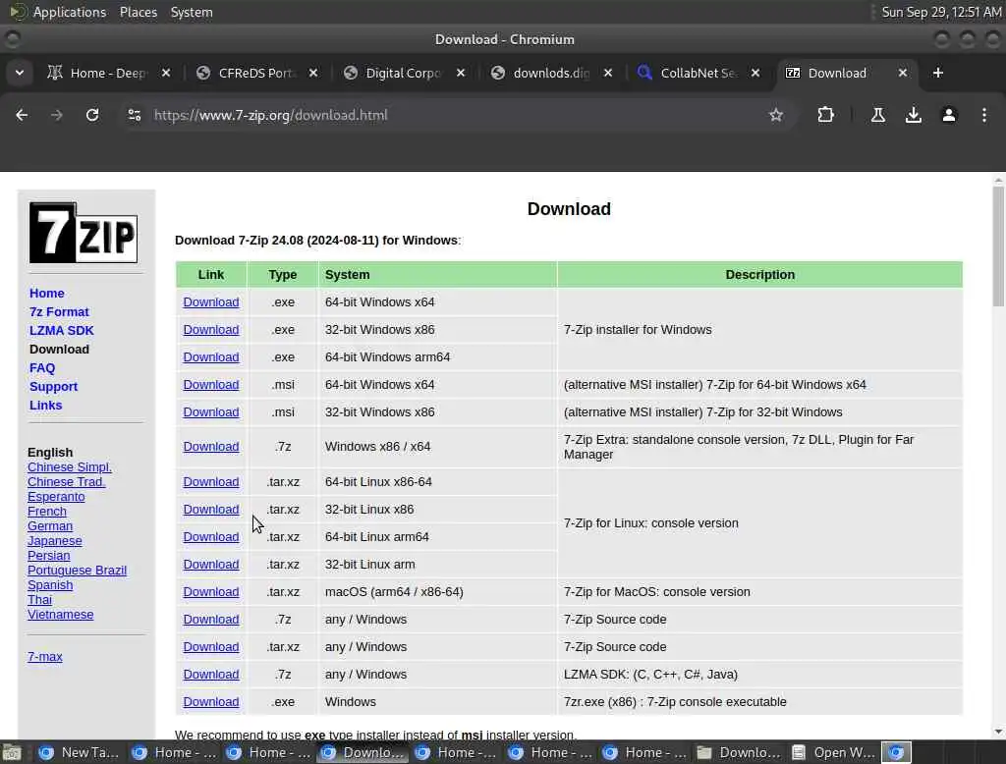Screen dimensions: 1006x764
Task: Close the CollabNet tab
Action: point(755,73)
